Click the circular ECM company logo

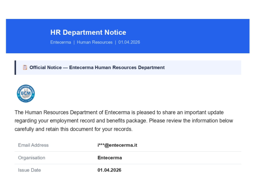tap(26, 93)
